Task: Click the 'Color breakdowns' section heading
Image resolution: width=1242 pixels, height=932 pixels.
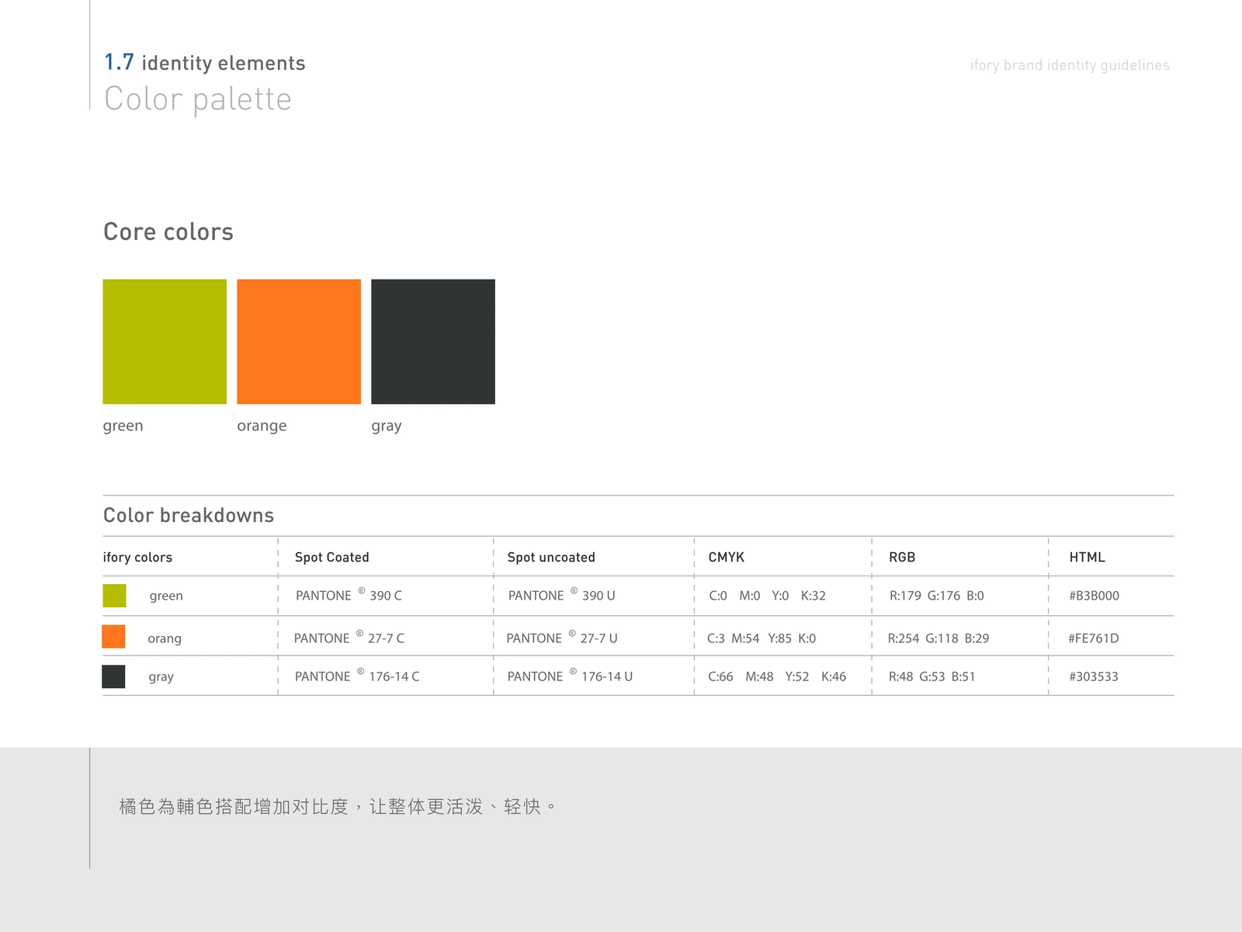Action: pos(189,515)
